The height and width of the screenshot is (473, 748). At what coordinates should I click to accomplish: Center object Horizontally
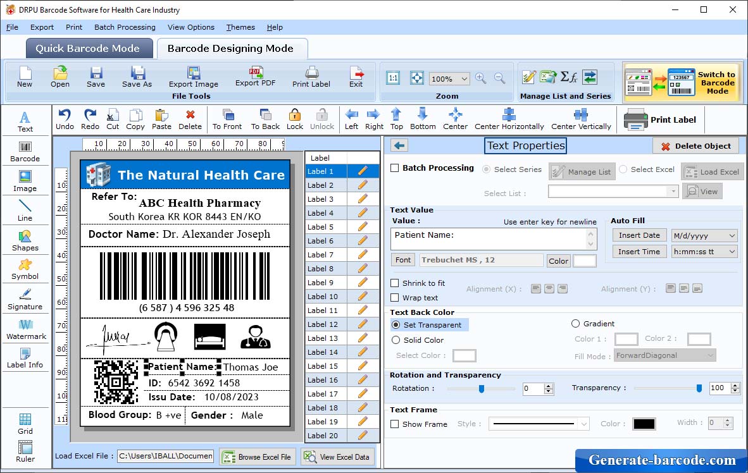pyautogui.click(x=509, y=120)
